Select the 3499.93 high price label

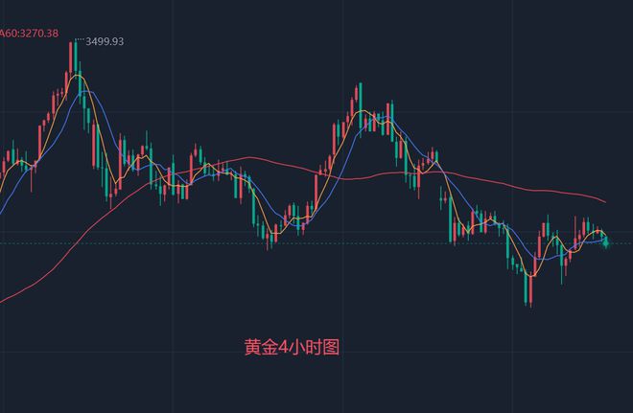(105, 41)
